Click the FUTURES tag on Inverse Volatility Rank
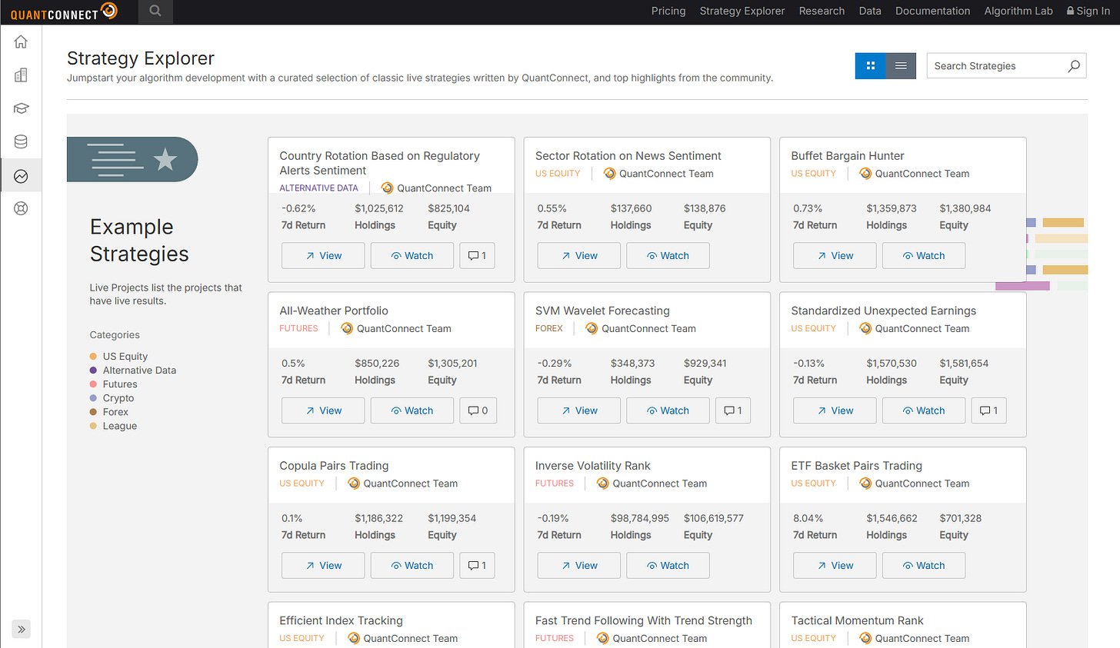Viewport: 1120px width, 648px height. pyautogui.click(x=554, y=484)
